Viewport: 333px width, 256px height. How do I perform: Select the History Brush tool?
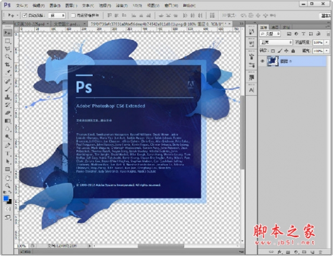[8, 105]
